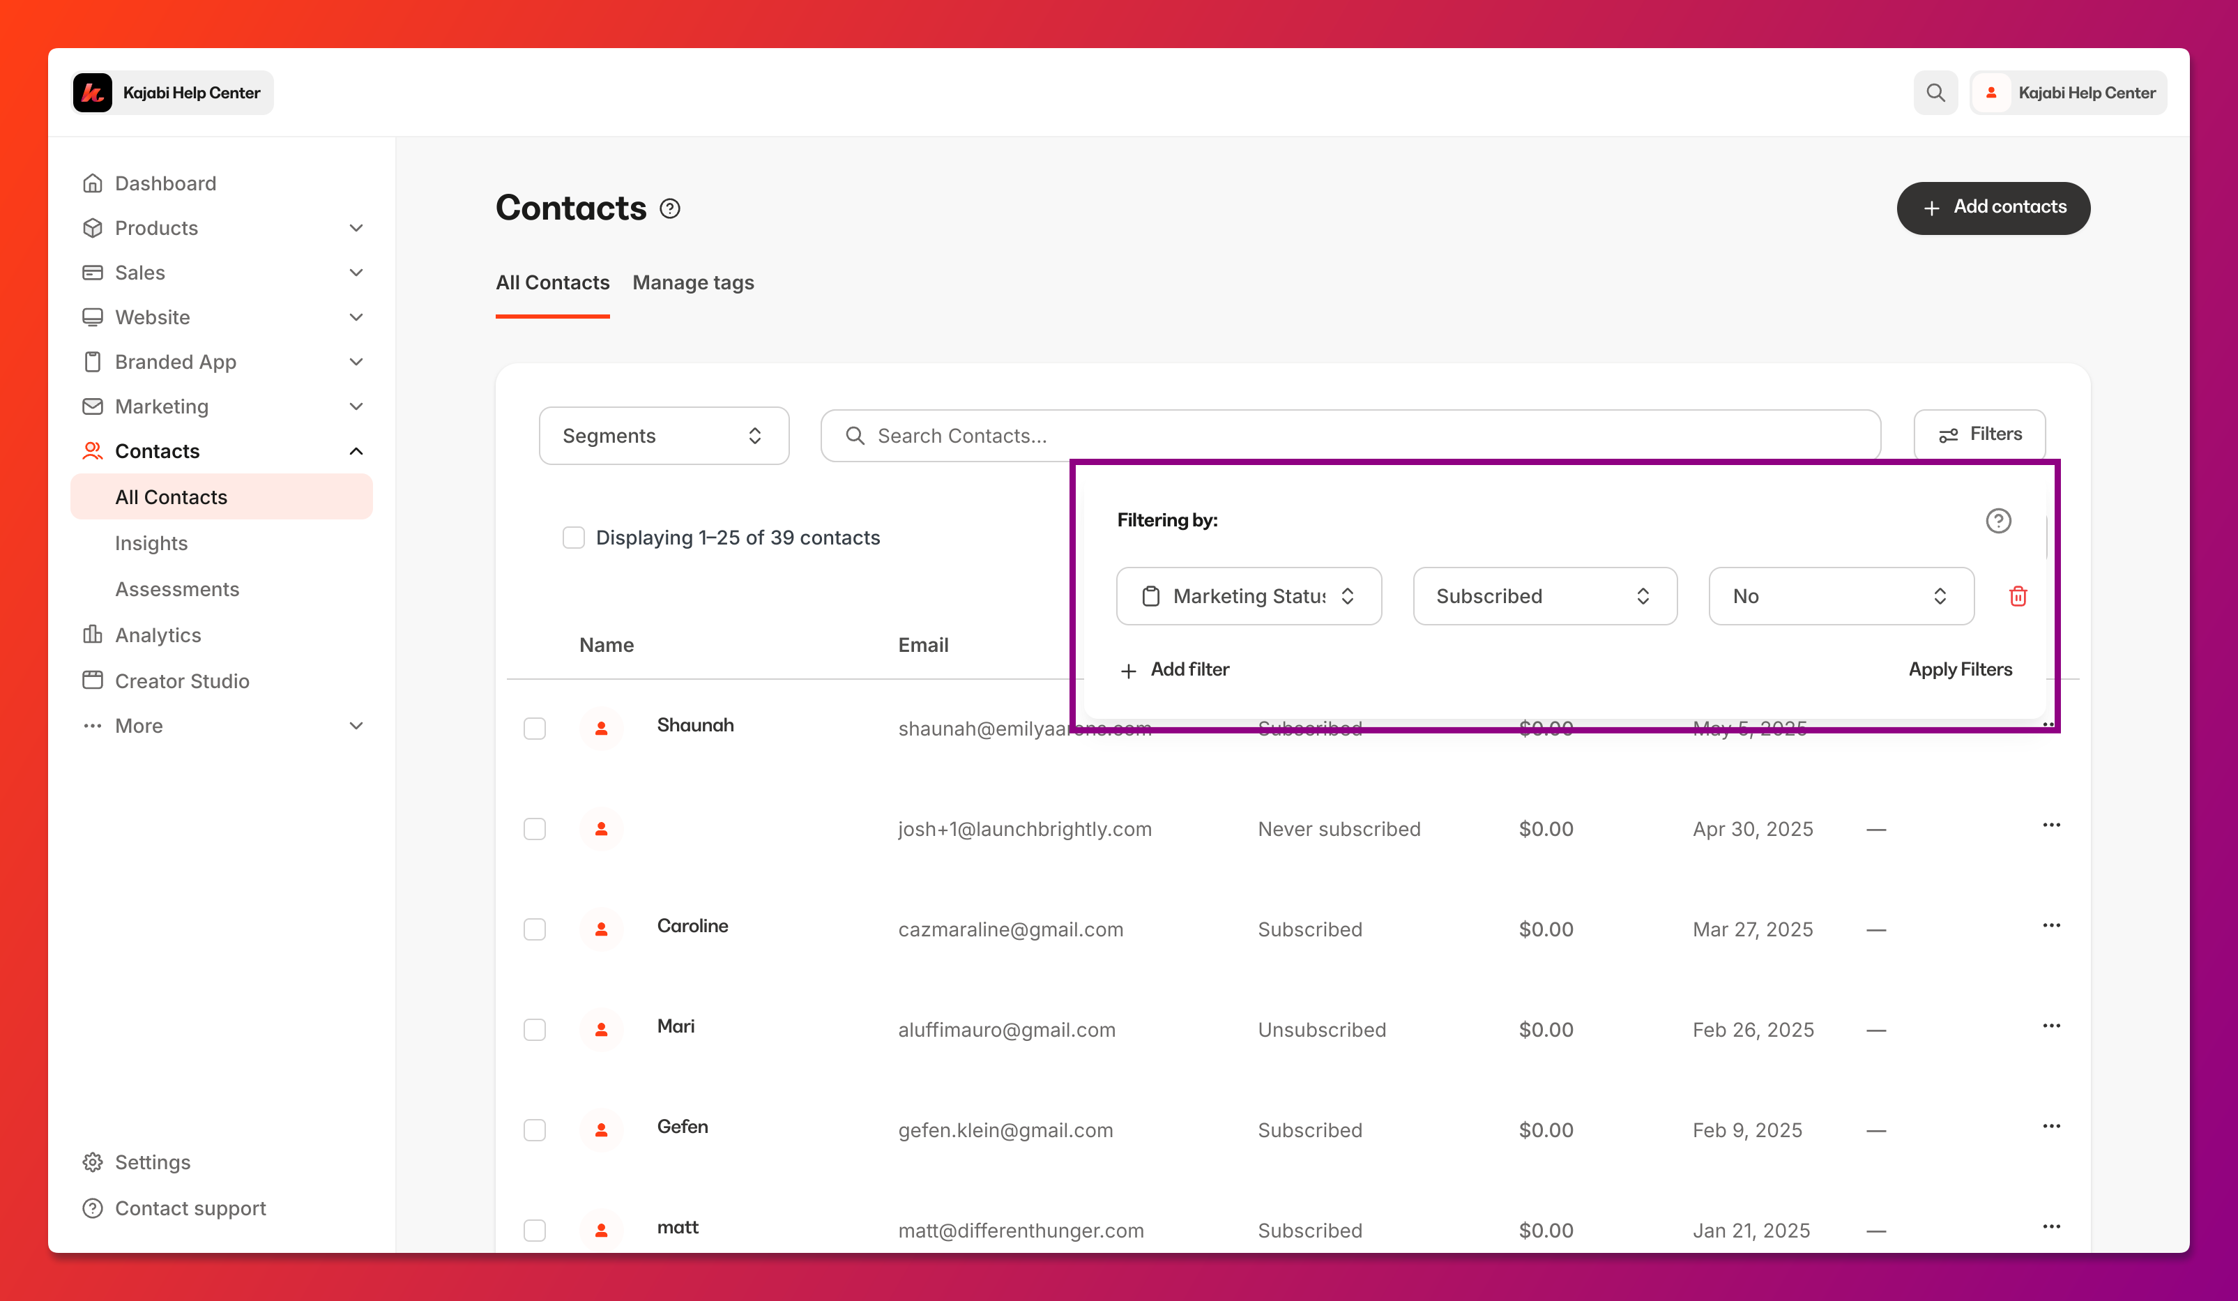The height and width of the screenshot is (1301, 2238).
Task: Expand the Website chevron
Action: (x=356, y=317)
